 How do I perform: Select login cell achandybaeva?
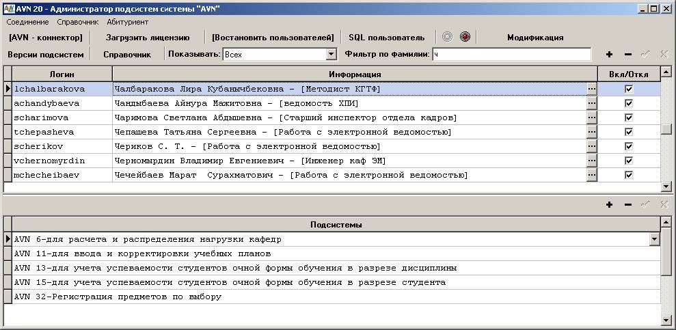pyautogui.click(x=62, y=103)
